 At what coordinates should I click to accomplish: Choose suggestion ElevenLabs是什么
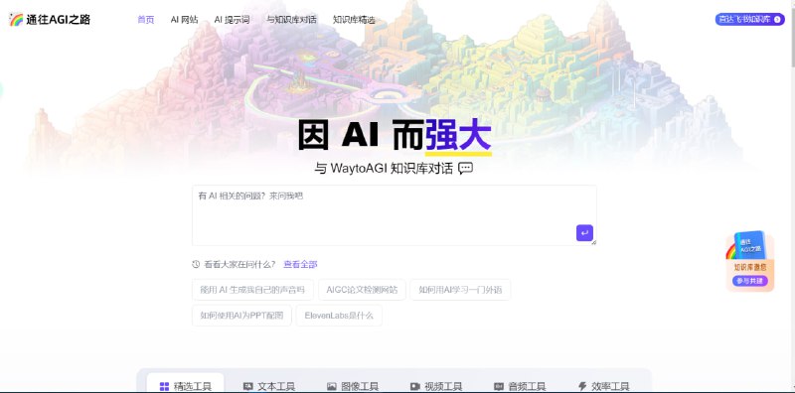pyautogui.click(x=339, y=315)
